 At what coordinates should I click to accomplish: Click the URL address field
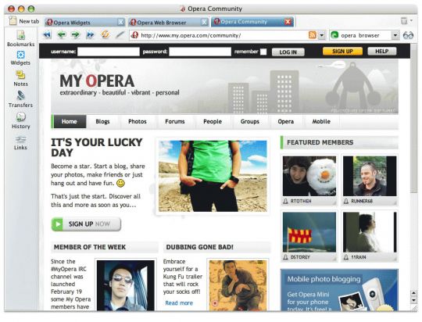coord(224,35)
